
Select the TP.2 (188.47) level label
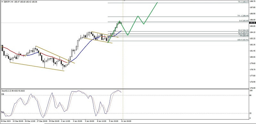243,2
